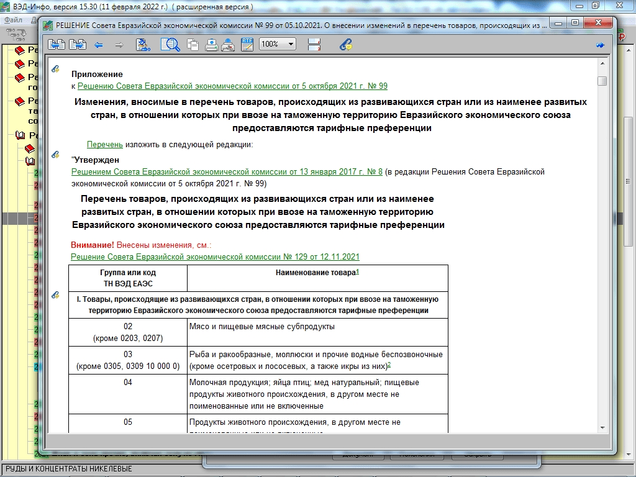Click the blue back arrow
The width and height of the screenshot is (636, 477).
click(99, 45)
